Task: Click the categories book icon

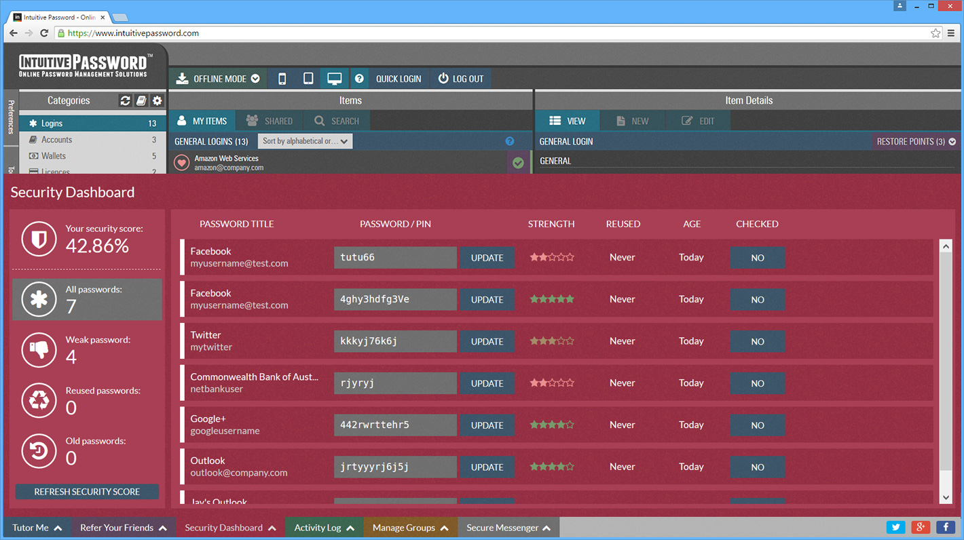Action: 141,100
